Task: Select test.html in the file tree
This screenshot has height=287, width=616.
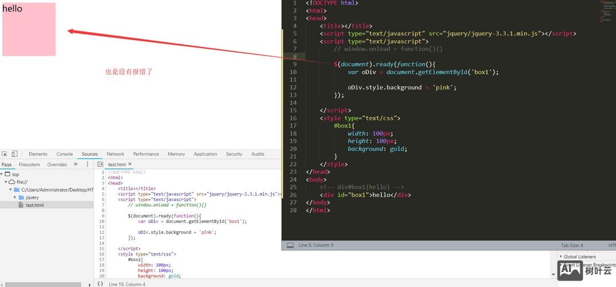Action: click(34, 205)
